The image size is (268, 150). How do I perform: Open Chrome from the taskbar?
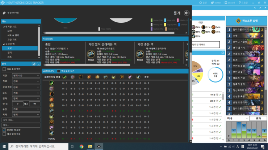point(81,146)
